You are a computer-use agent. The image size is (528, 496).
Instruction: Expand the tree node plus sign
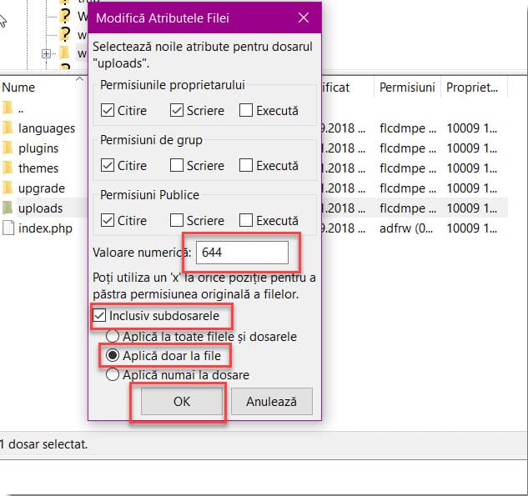click(46, 54)
